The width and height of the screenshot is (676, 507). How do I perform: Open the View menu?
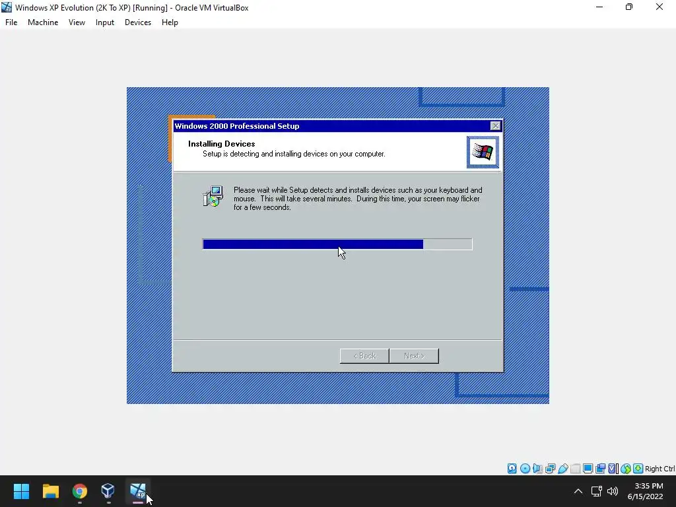pos(77,22)
